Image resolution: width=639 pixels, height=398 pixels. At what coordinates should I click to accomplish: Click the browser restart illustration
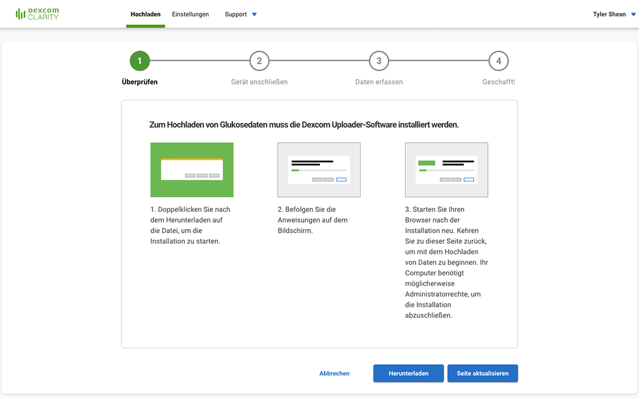point(447,170)
